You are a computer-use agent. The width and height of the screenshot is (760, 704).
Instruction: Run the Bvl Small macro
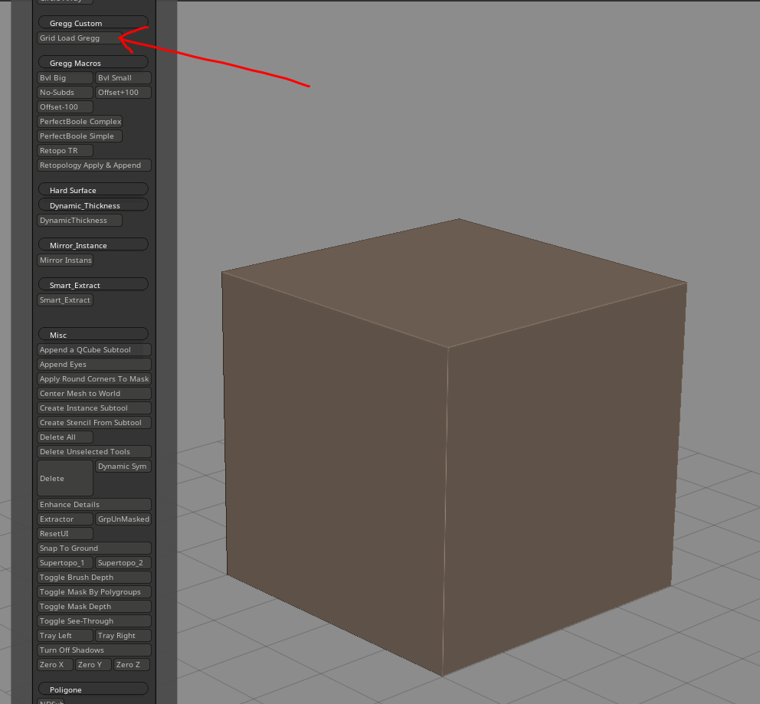[123, 77]
